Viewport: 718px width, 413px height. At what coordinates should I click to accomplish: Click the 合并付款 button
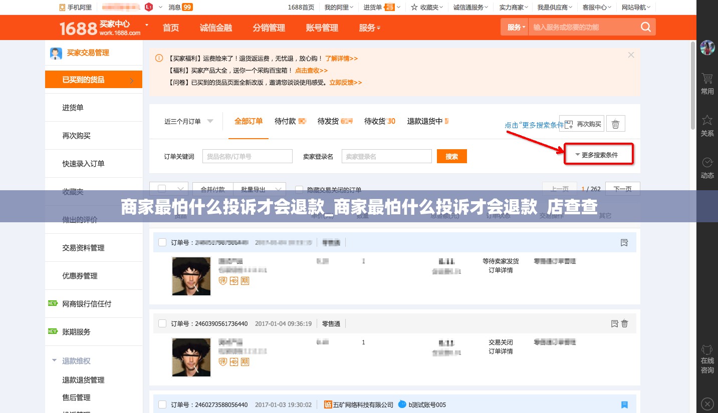tap(213, 189)
